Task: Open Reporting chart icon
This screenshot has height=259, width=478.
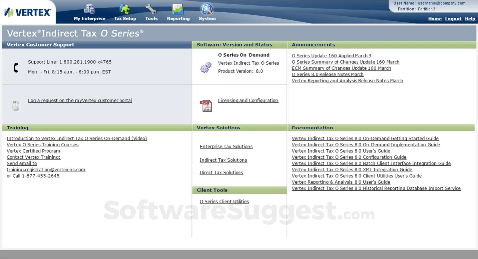Action: click(x=178, y=9)
